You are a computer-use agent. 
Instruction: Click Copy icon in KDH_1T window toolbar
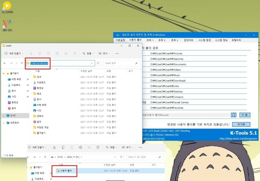click(63, 147)
